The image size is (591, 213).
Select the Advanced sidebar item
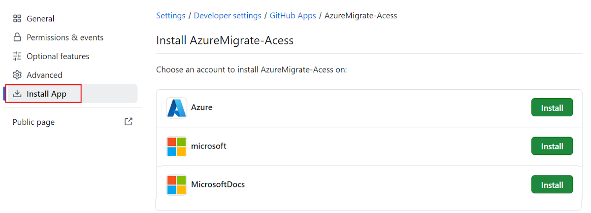coord(44,75)
